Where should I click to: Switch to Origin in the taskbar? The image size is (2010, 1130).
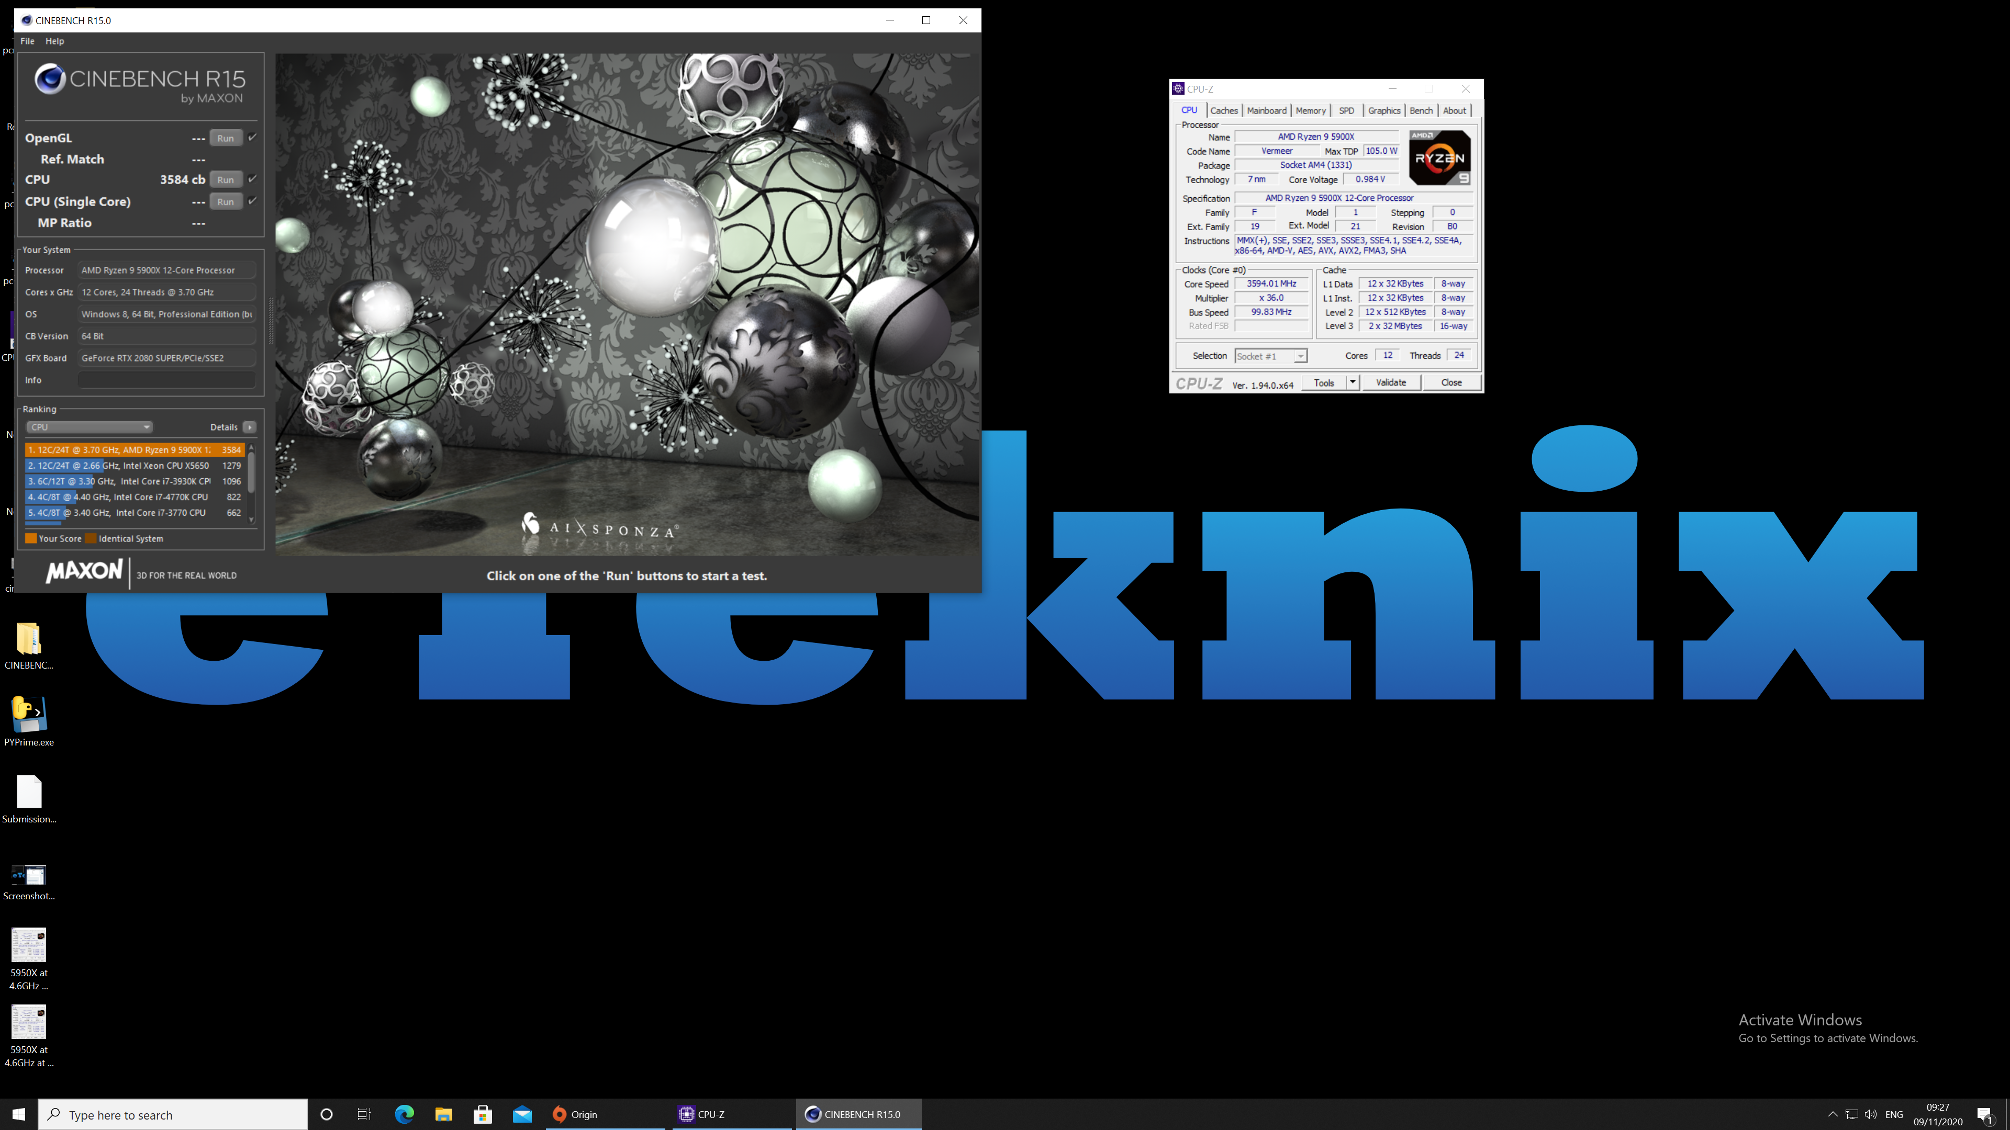click(x=605, y=1114)
